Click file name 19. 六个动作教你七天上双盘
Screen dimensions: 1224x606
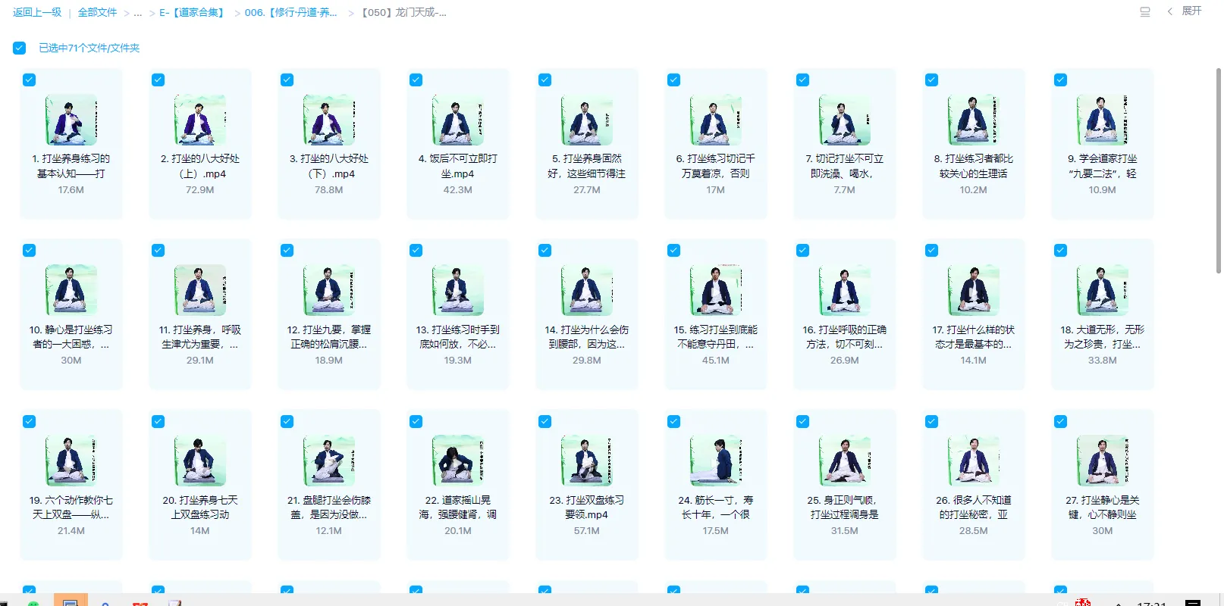(71, 508)
